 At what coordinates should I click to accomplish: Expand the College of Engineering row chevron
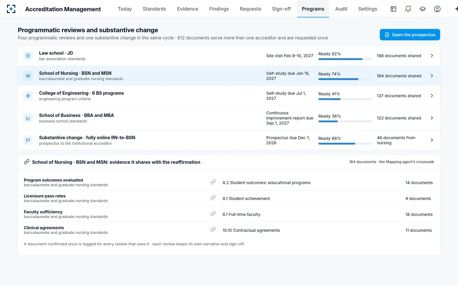pyautogui.click(x=432, y=96)
